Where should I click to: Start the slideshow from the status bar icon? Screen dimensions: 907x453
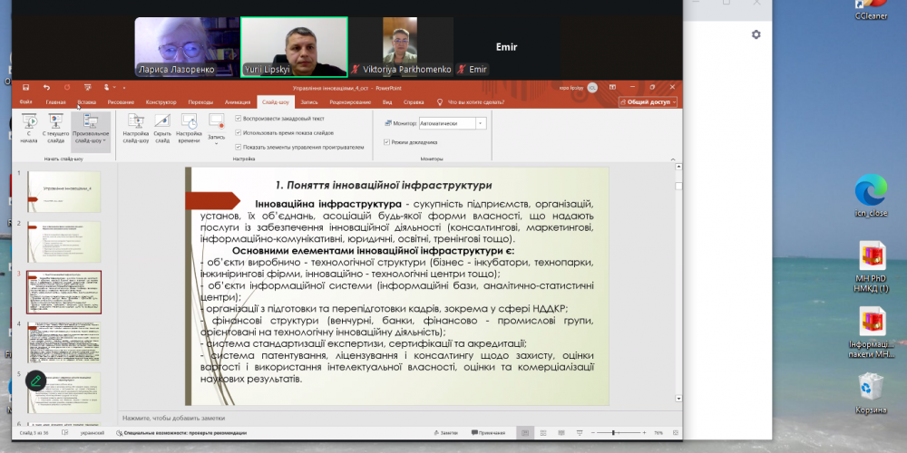(x=579, y=433)
